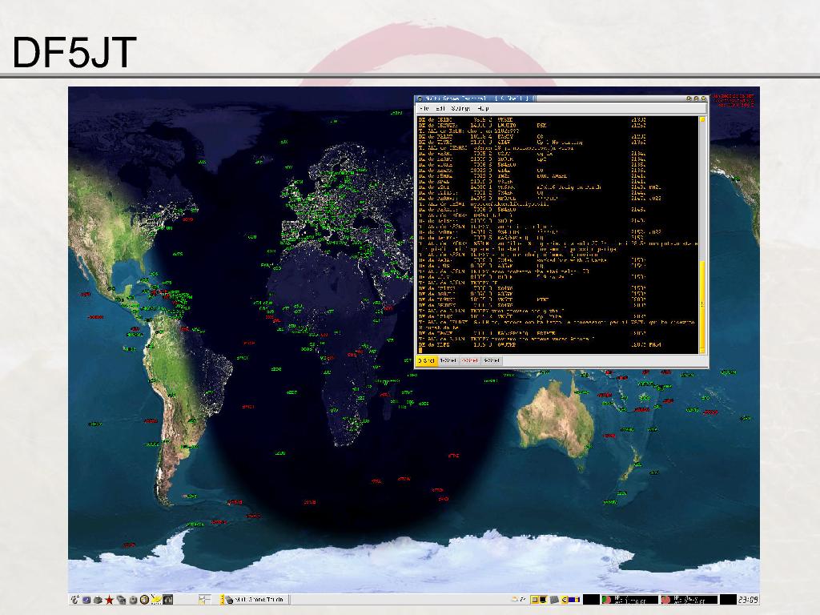Click the yellow pencil launcher icon
Screen dimensions: 820x615
click(157, 599)
